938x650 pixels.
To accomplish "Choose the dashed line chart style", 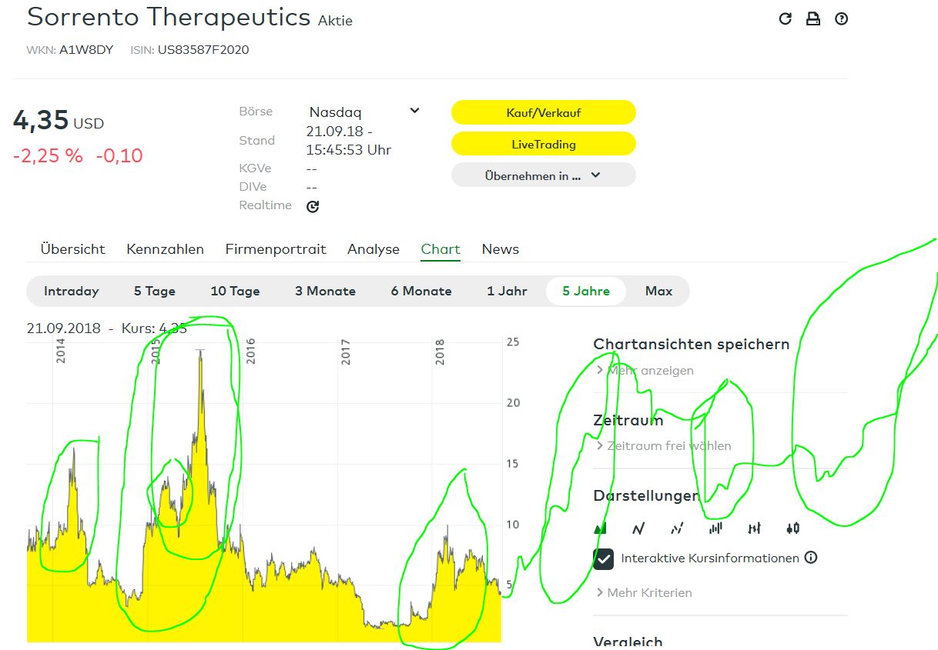I will 676,528.
